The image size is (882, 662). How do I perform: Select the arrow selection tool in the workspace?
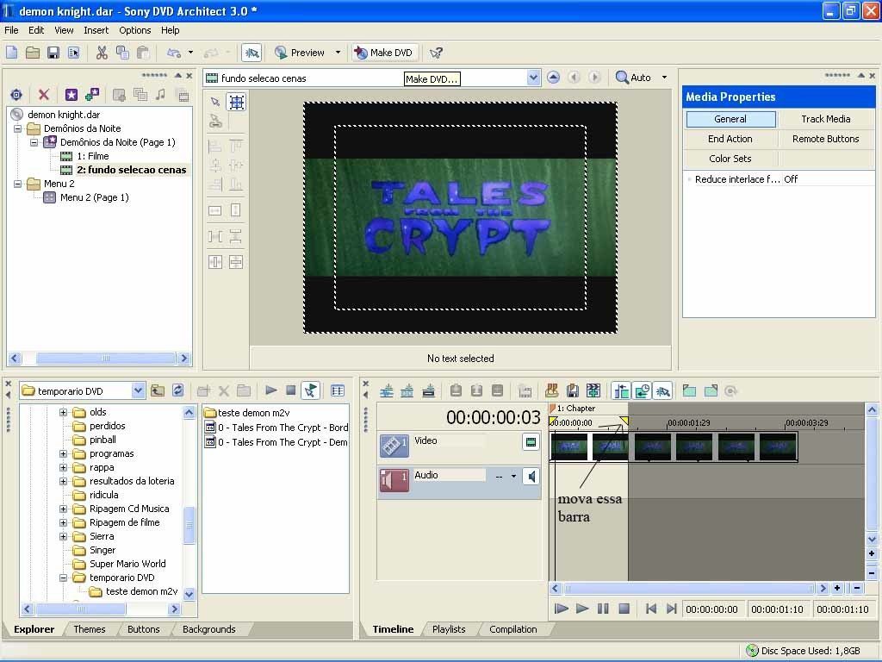(x=214, y=102)
